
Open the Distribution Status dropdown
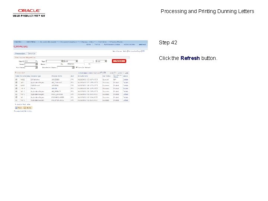66,67
